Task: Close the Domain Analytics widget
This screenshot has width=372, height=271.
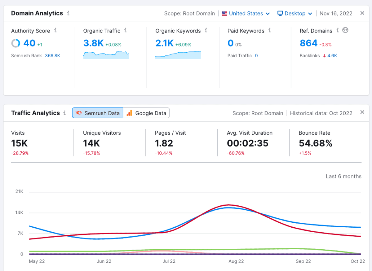Action: [x=362, y=13]
